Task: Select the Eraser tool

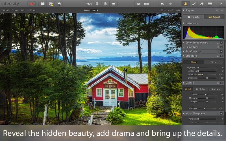Action: click(x=201, y=4)
